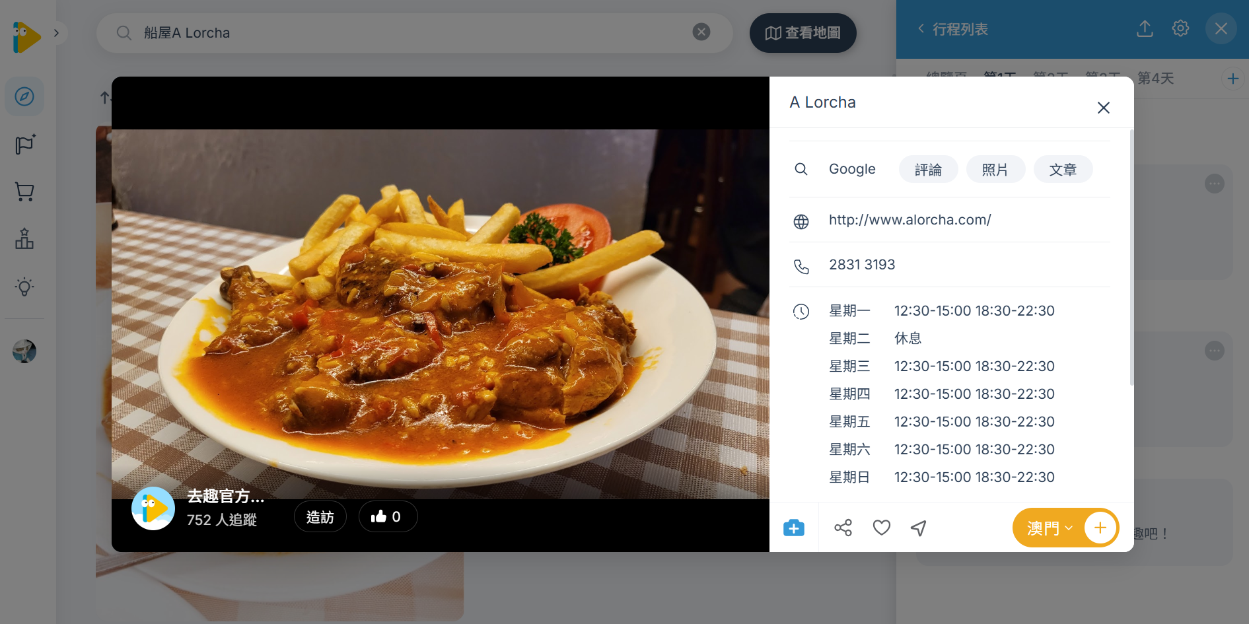Click the globe icon next to website
The height and width of the screenshot is (624, 1249).
pyautogui.click(x=801, y=222)
